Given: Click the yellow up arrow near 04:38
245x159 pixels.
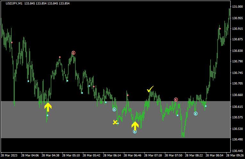Looking at the screenshot, I should pos(48,107).
